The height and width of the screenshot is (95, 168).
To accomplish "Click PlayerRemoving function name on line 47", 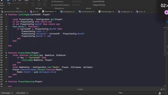I will click(x=26, y=82).
